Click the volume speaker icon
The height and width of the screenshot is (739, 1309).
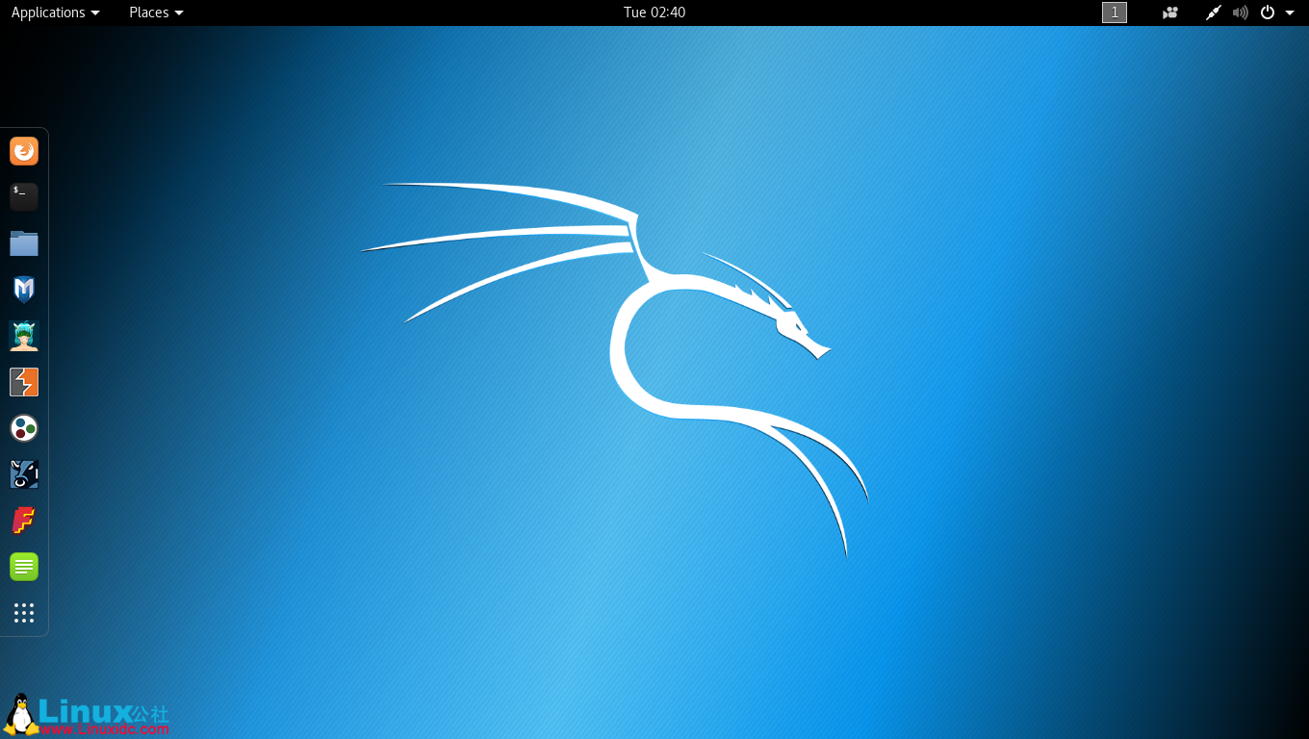(x=1241, y=13)
